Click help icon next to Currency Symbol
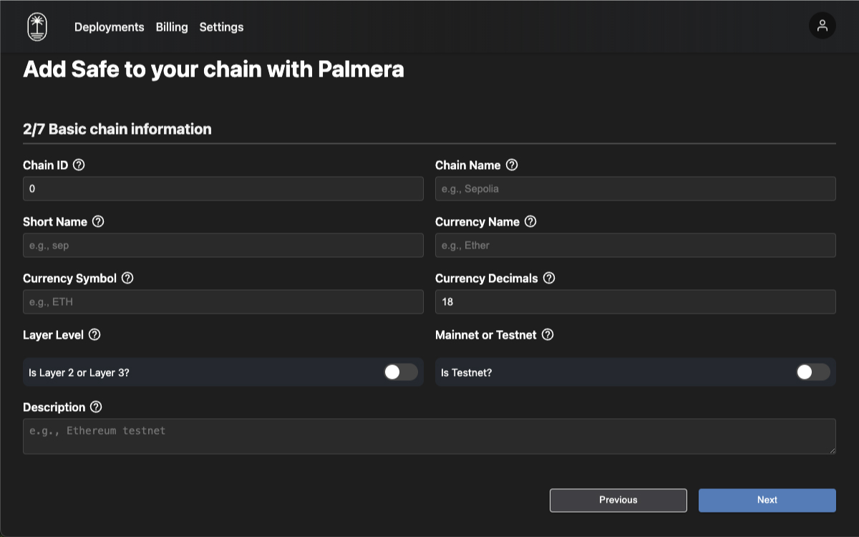This screenshot has height=537, width=859. (127, 278)
